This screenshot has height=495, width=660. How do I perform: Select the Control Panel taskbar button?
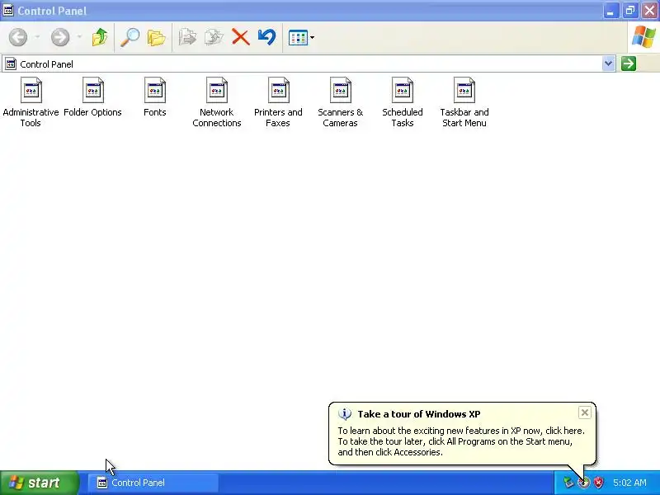click(153, 483)
